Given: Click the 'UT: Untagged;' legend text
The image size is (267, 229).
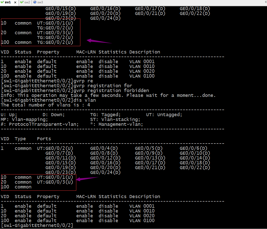Looking at the screenshot, I should [164, 115].
